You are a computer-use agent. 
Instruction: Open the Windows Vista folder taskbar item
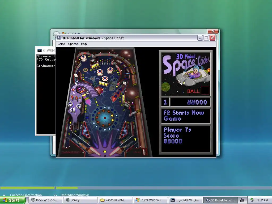point(115,200)
